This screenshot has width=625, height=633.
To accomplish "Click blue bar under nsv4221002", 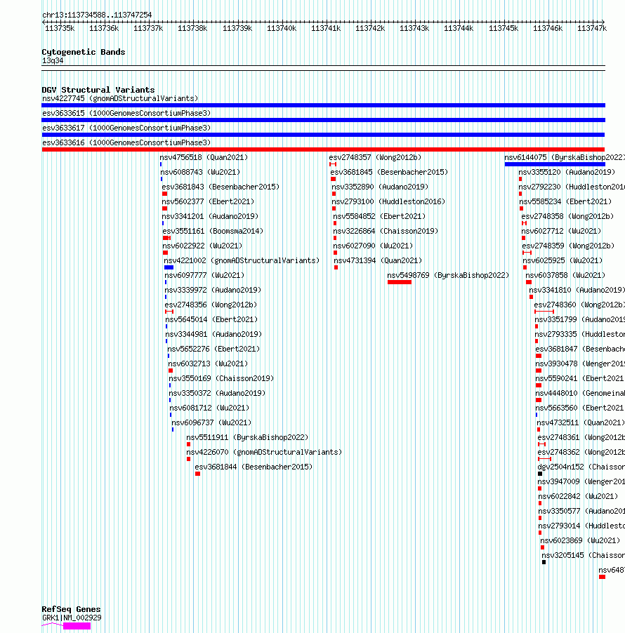I will (169, 267).
